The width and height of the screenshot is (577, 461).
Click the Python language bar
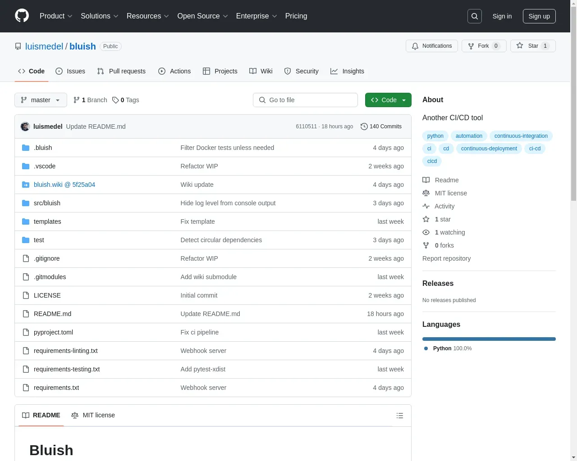click(x=489, y=339)
